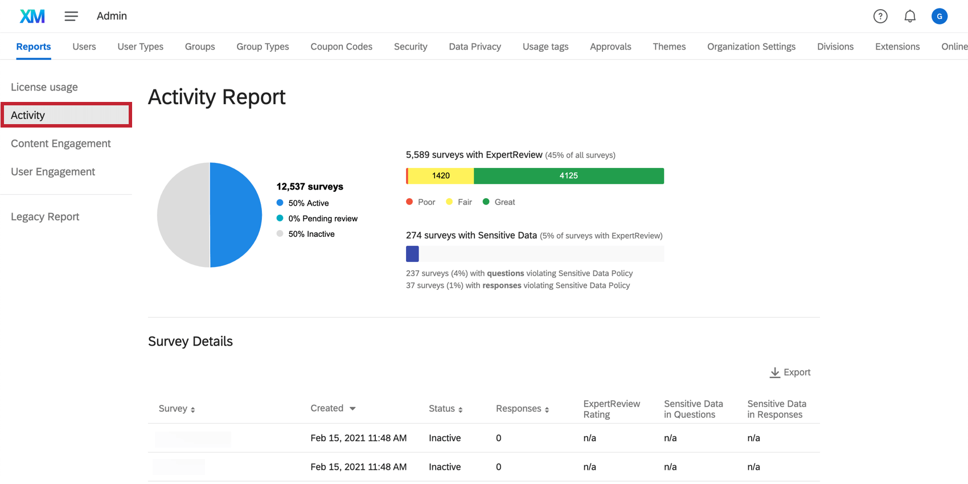Open Content Engagement report
This screenshot has width=968, height=484.
click(61, 143)
